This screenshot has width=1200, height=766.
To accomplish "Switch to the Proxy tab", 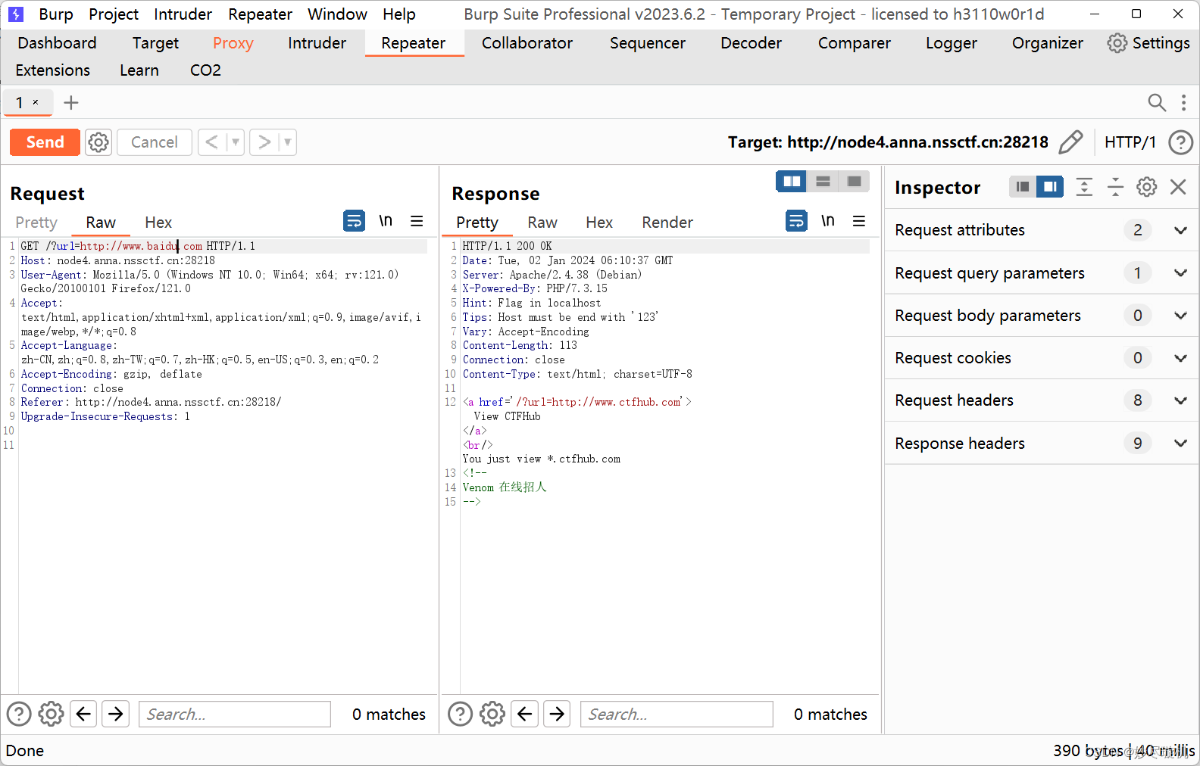I will (233, 43).
